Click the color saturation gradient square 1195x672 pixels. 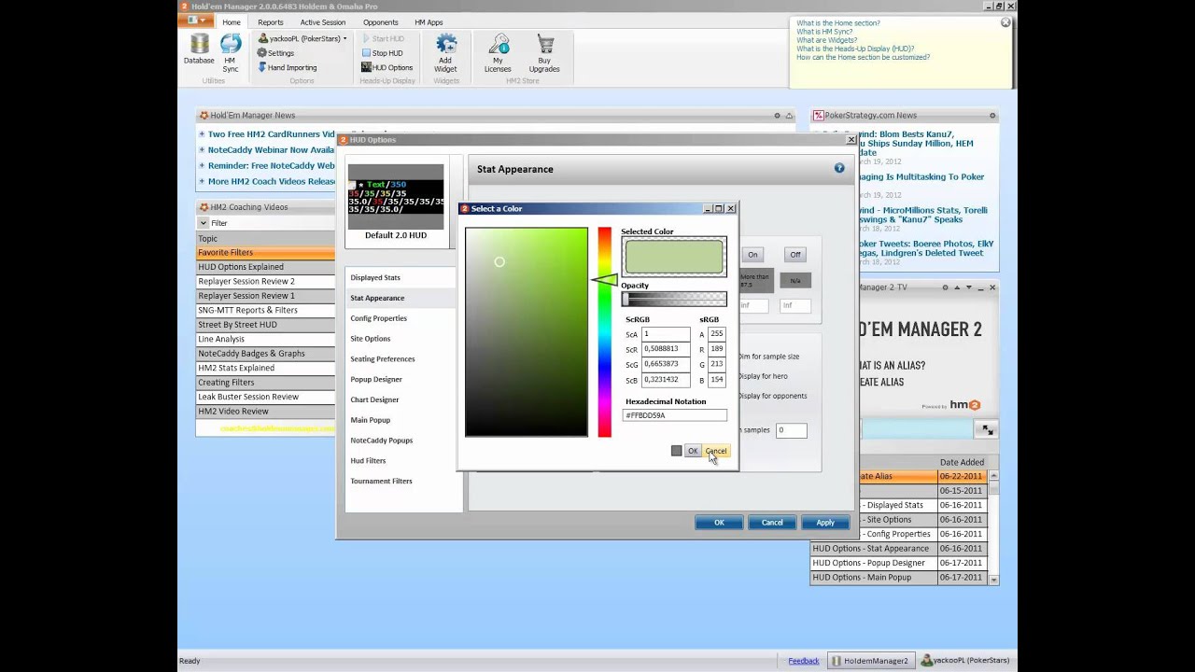(527, 331)
